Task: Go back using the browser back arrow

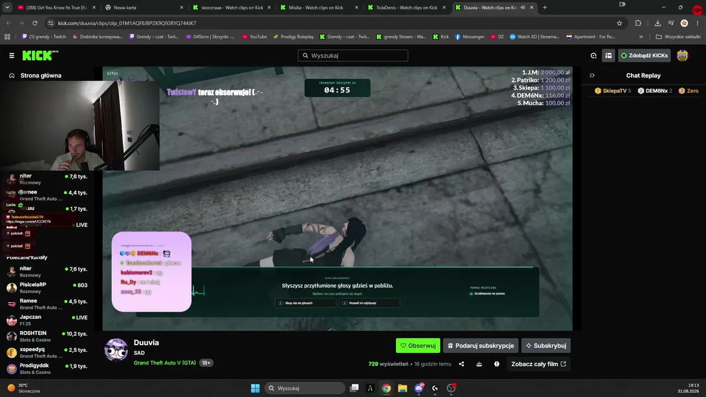Action: click(8, 23)
